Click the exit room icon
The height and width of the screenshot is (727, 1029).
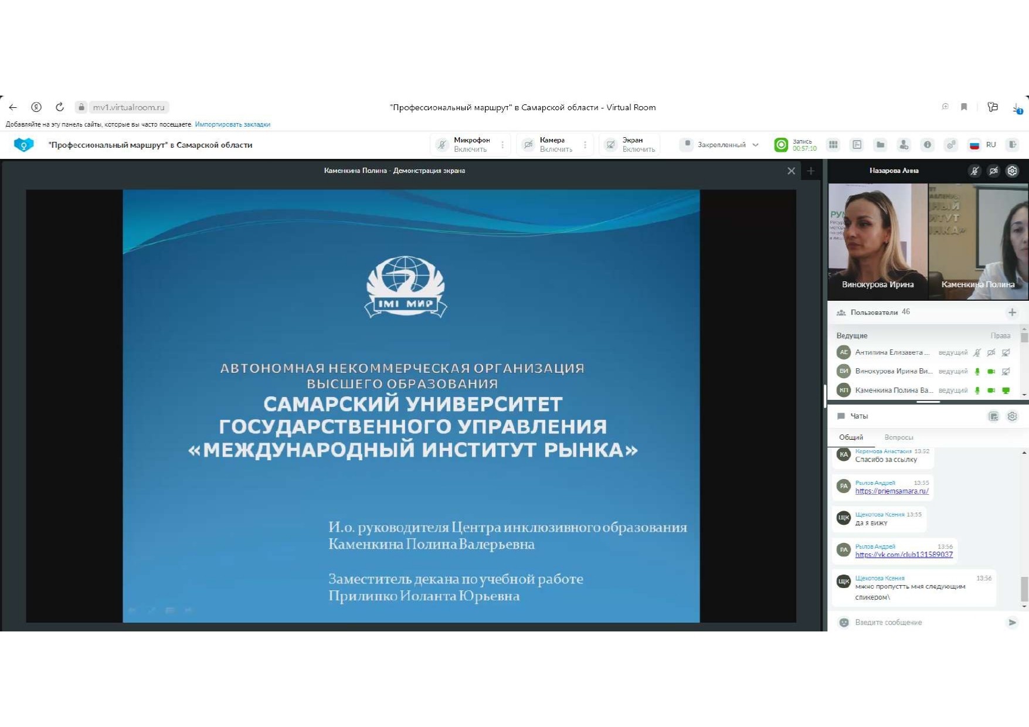[1013, 145]
